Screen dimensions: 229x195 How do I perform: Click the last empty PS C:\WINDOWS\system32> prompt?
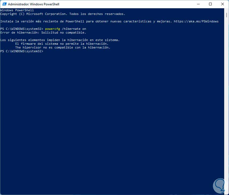click(22, 51)
